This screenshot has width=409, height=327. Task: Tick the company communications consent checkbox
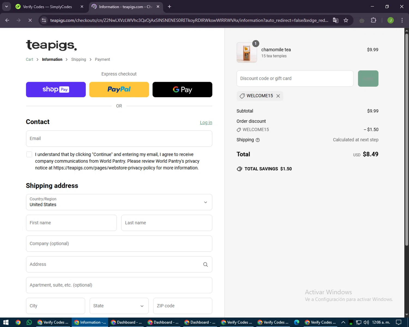29,155
